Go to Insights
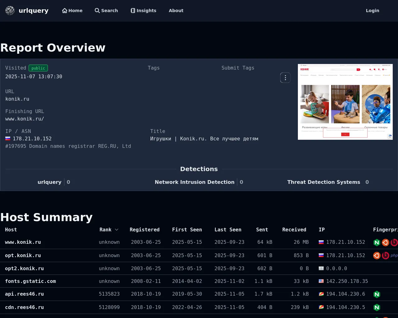 click(x=143, y=11)
